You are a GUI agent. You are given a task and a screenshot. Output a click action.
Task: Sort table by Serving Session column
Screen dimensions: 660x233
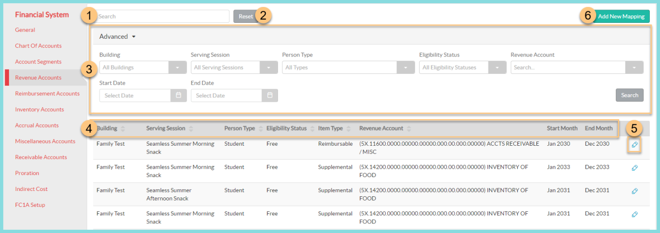191,129
